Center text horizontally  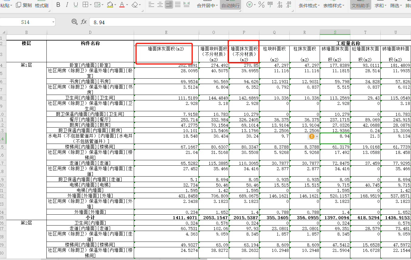click(160, 5)
